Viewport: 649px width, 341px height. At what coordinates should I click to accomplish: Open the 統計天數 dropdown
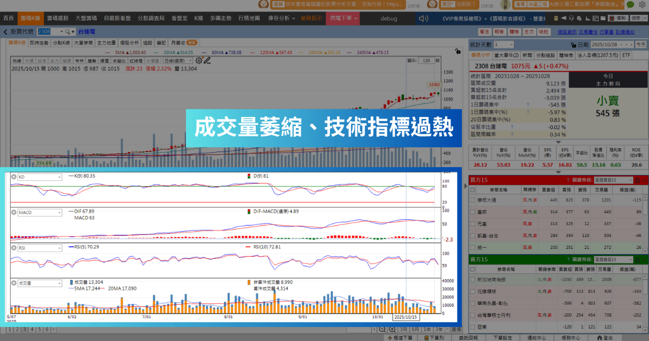pos(503,44)
